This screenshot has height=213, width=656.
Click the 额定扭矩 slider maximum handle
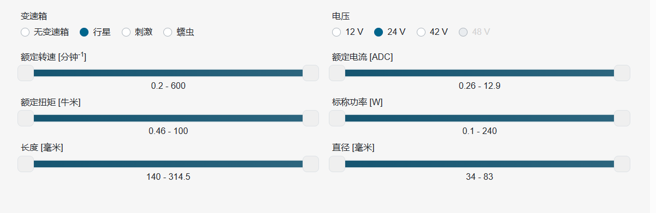311,118
